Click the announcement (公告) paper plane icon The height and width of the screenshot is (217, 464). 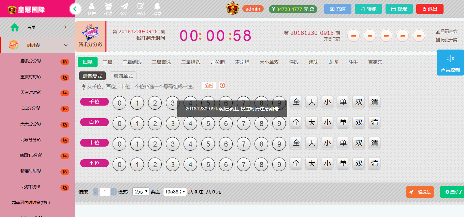(125, 6)
